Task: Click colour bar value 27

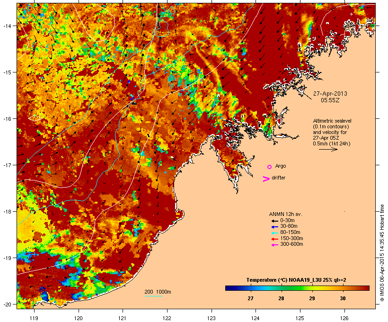Action: (250, 298)
